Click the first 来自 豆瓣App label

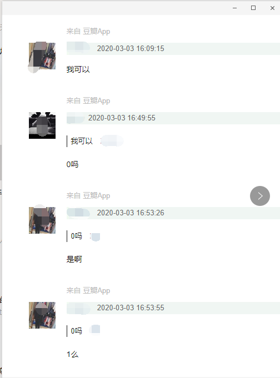tap(88, 31)
